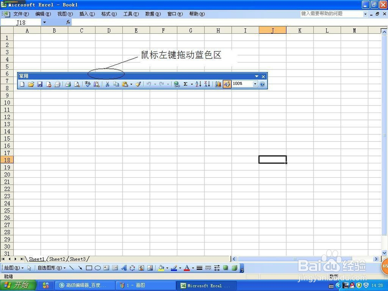Open Print Preview icon

(77, 84)
